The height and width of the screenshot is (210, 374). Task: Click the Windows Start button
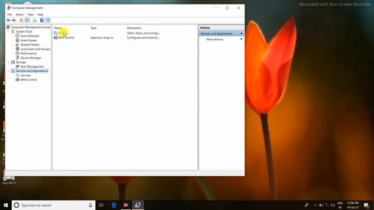6,205
